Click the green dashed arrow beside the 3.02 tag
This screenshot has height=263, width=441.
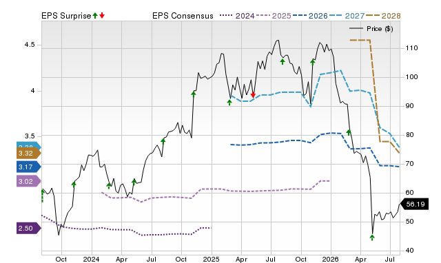click(x=43, y=196)
